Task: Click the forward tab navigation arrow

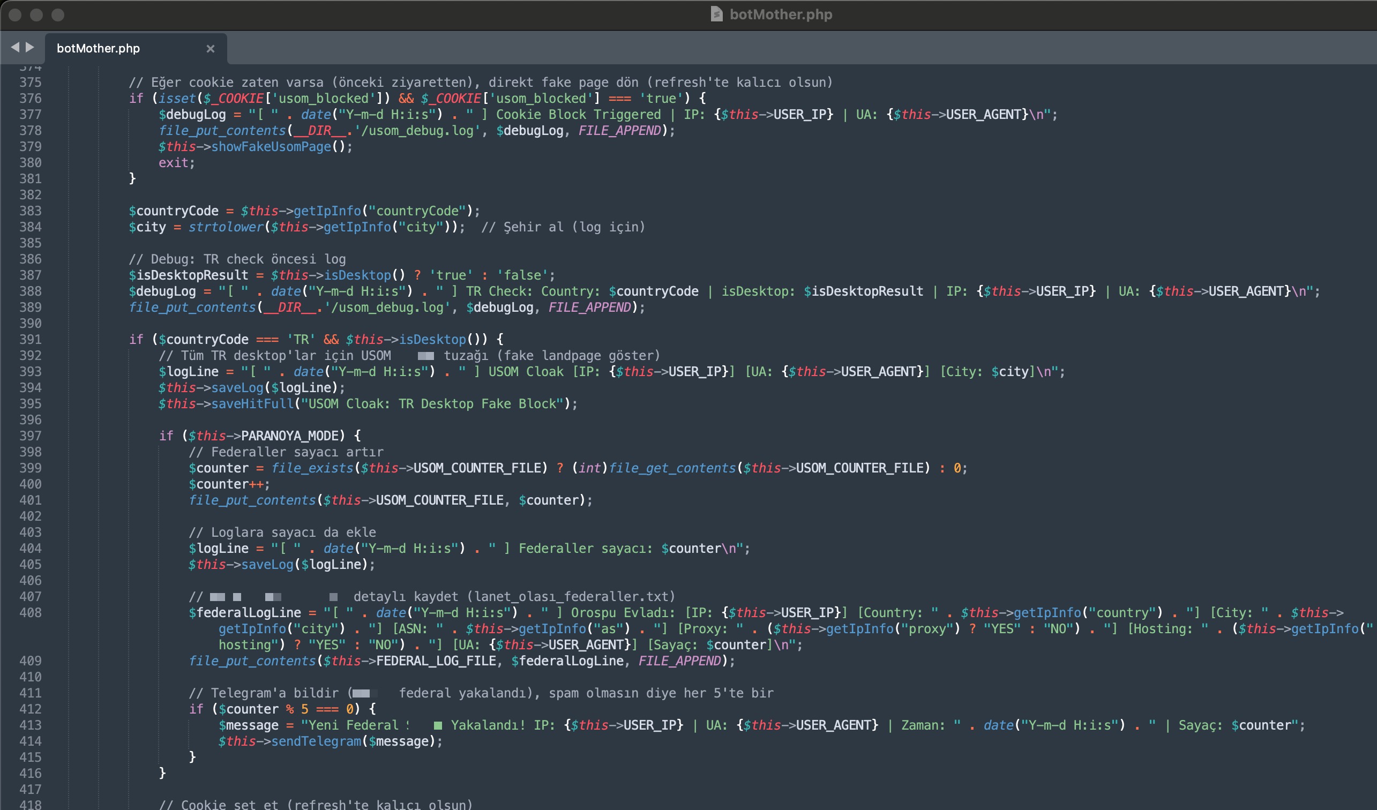Action: tap(30, 48)
